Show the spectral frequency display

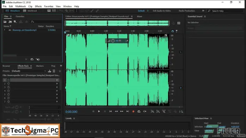click(x=49, y=11)
